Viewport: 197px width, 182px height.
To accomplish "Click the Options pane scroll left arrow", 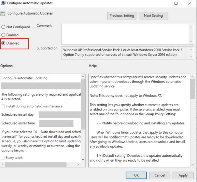I will point(2,164).
